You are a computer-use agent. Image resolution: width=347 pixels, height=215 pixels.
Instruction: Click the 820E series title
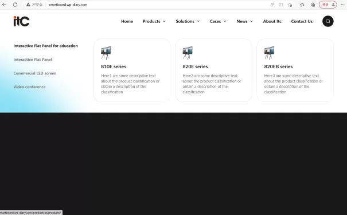coord(195,67)
